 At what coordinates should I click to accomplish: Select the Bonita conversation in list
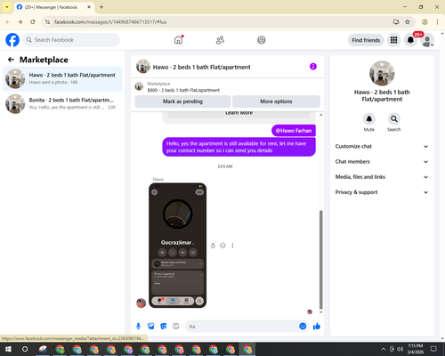62,104
